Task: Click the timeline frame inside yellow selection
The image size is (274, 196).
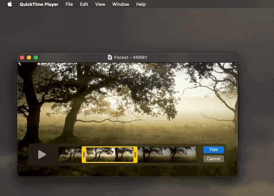Action: click(x=110, y=155)
